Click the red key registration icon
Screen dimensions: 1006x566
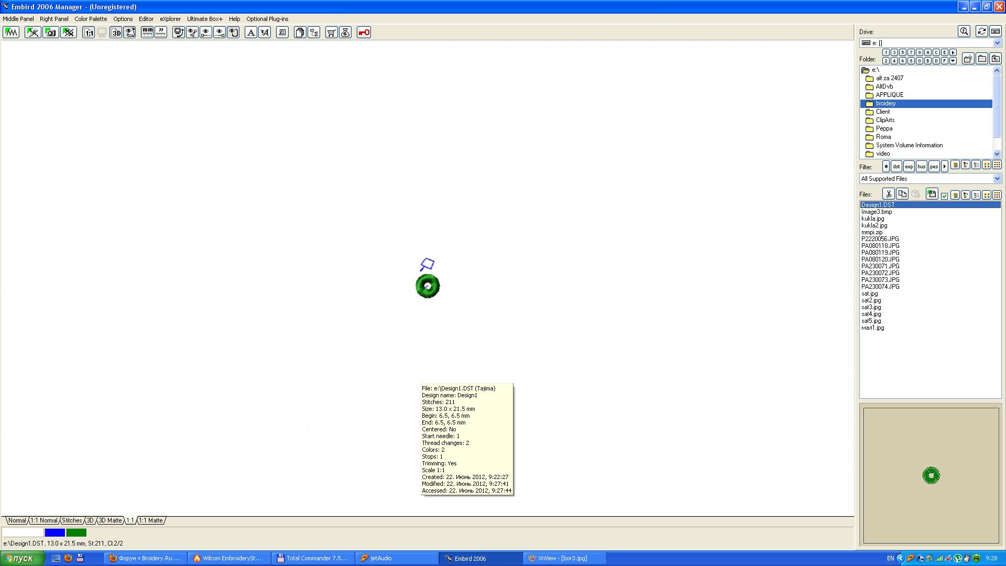[364, 32]
